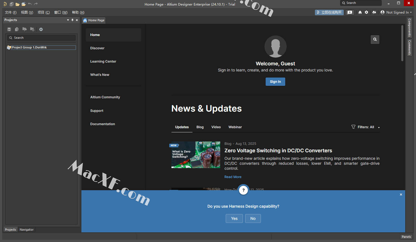Click the Undo arrow in title bar
This screenshot has height=242, width=416.
30,4
